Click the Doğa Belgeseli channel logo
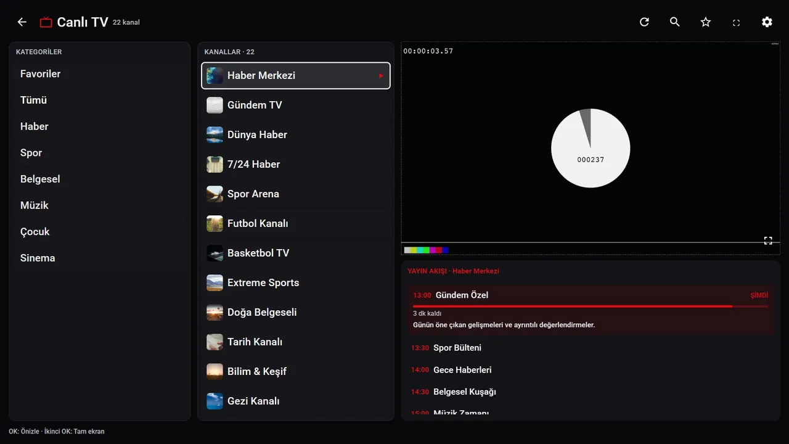 [x=215, y=313]
